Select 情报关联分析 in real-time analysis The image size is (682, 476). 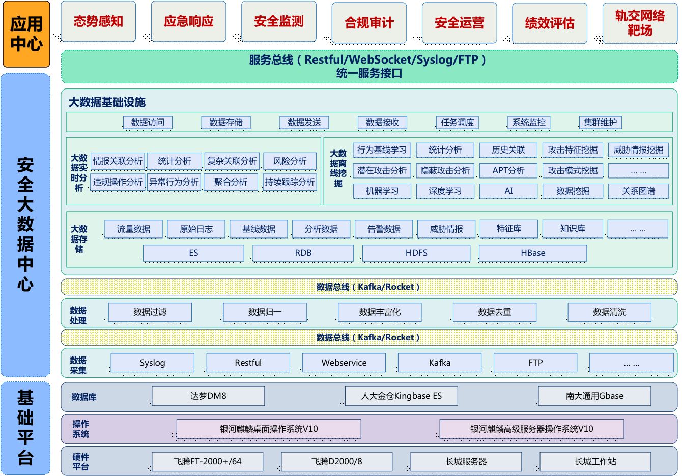(x=118, y=161)
